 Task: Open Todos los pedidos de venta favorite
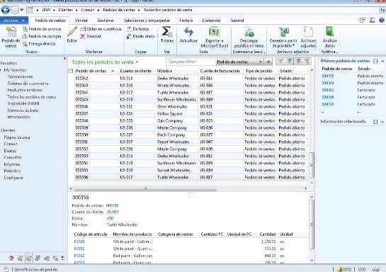click(32, 97)
